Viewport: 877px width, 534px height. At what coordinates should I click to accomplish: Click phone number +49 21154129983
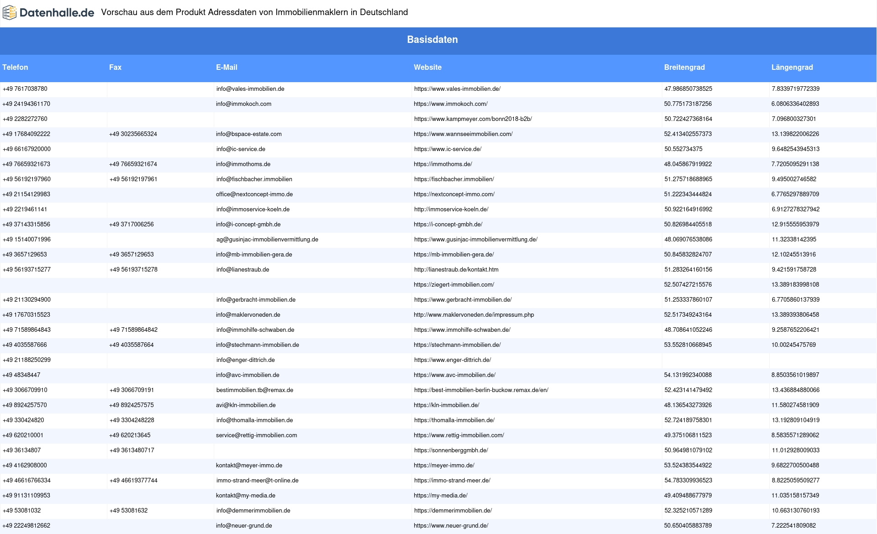pyautogui.click(x=26, y=194)
